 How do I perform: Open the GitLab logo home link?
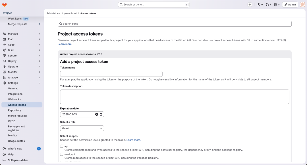tap(4, 4)
